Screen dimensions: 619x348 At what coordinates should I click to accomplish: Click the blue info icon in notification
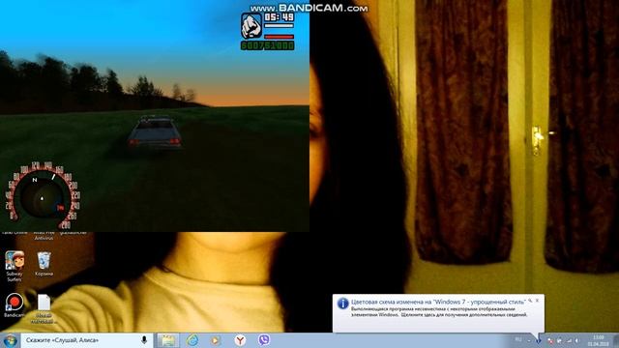[x=342, y=303]
